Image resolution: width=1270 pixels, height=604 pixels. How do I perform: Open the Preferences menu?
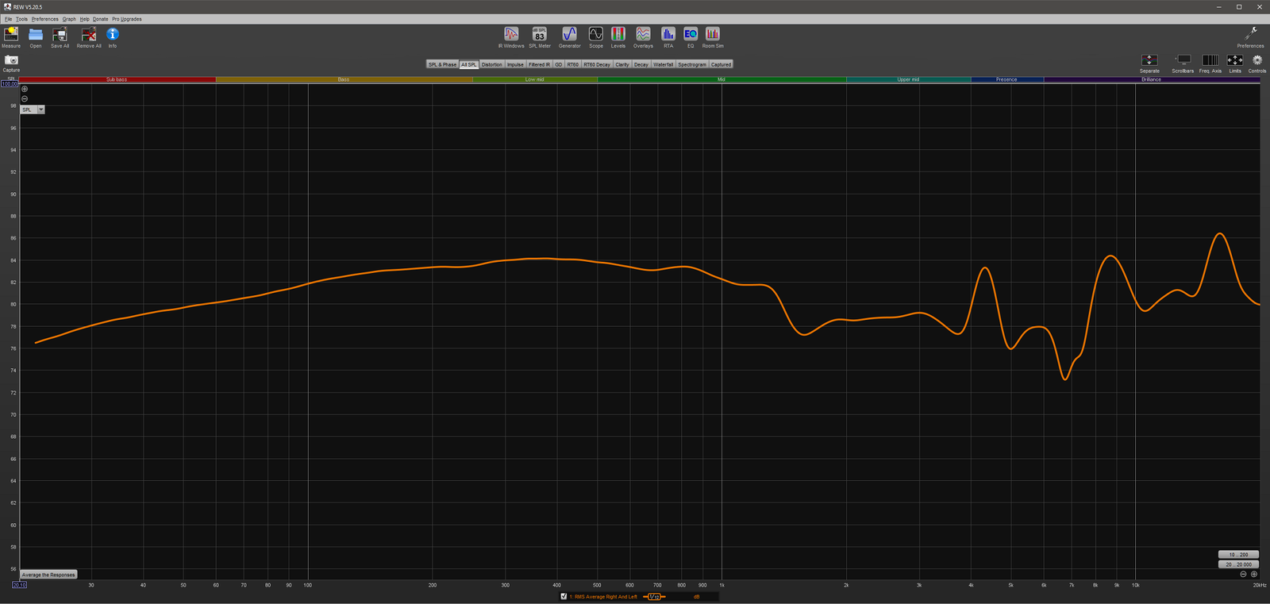(44, 19)
